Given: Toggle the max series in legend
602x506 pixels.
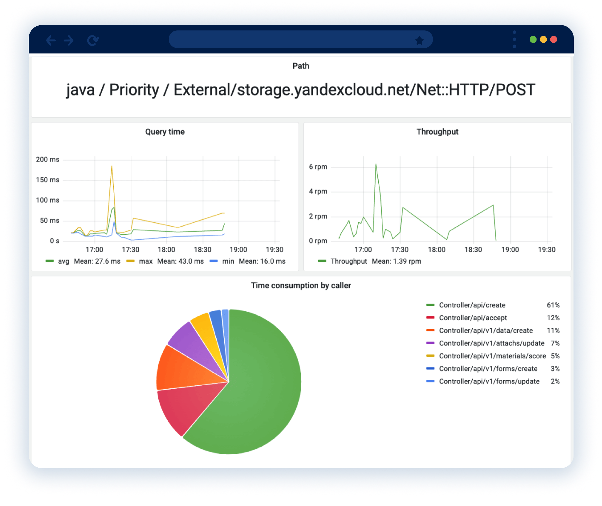Looking at the screenshot, I should (x=146, y=261).
